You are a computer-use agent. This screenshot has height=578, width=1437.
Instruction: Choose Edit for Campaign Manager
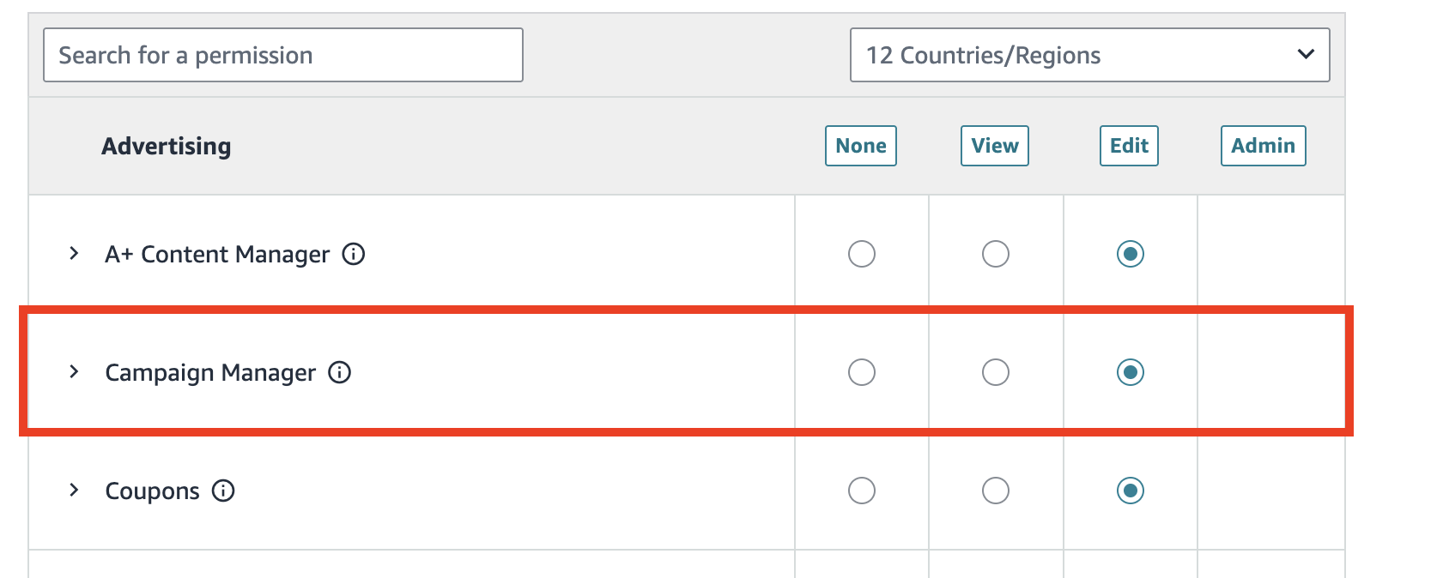pos(1130,372)
